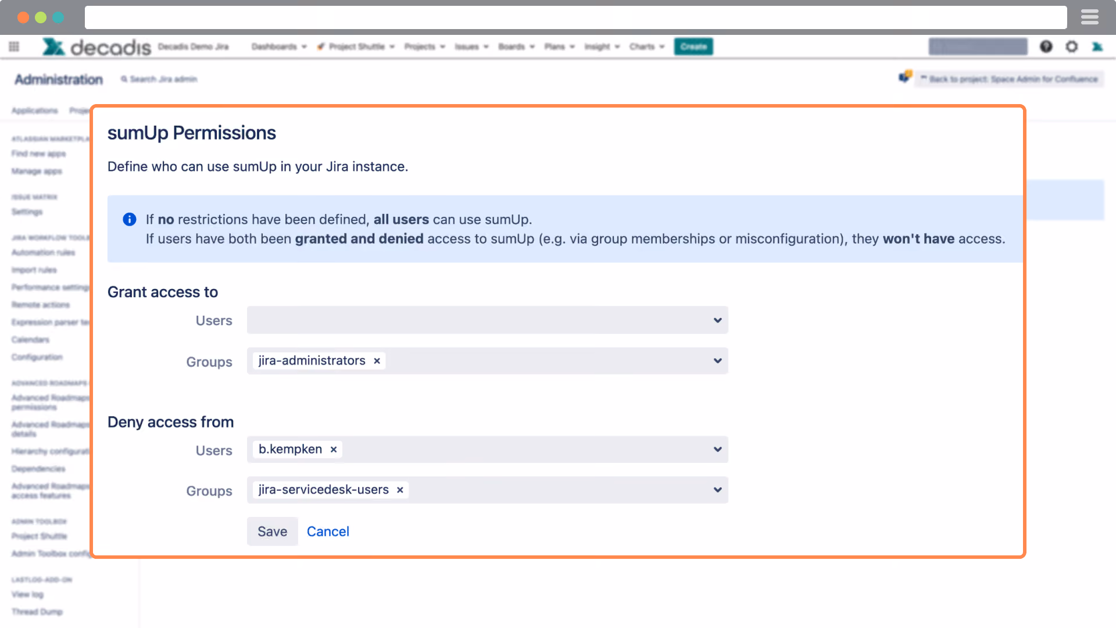Viewport: 1116px width, 628px height.
Task: Open Calendars in sidebar
Action: coord(30,340)
